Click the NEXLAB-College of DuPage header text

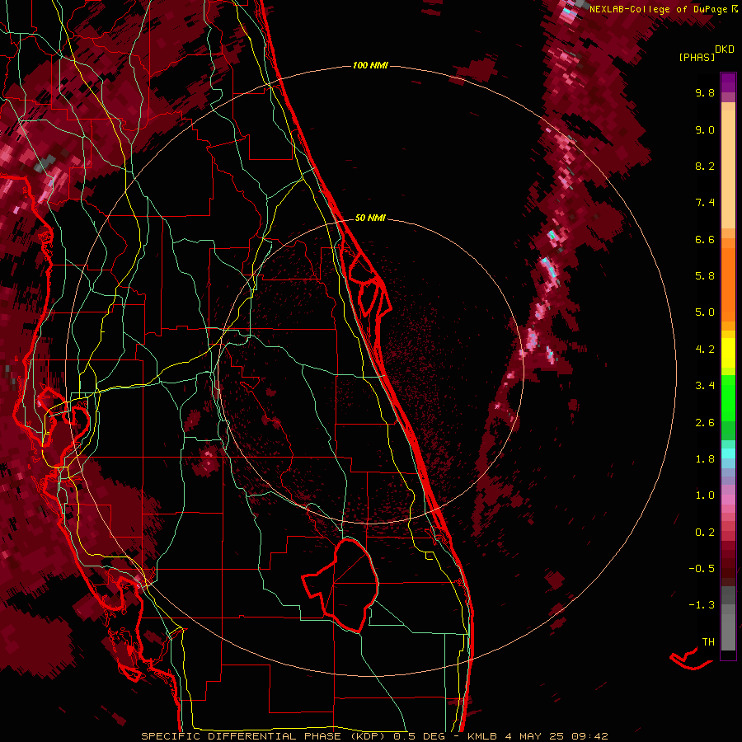(658, 9)
